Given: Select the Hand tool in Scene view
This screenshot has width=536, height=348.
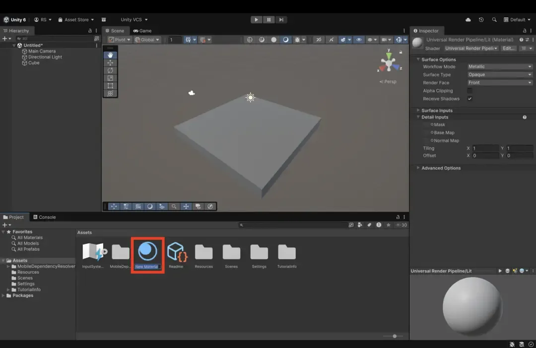Looking at the screenshot, I should pyautogui.click(x=110, y=55).
